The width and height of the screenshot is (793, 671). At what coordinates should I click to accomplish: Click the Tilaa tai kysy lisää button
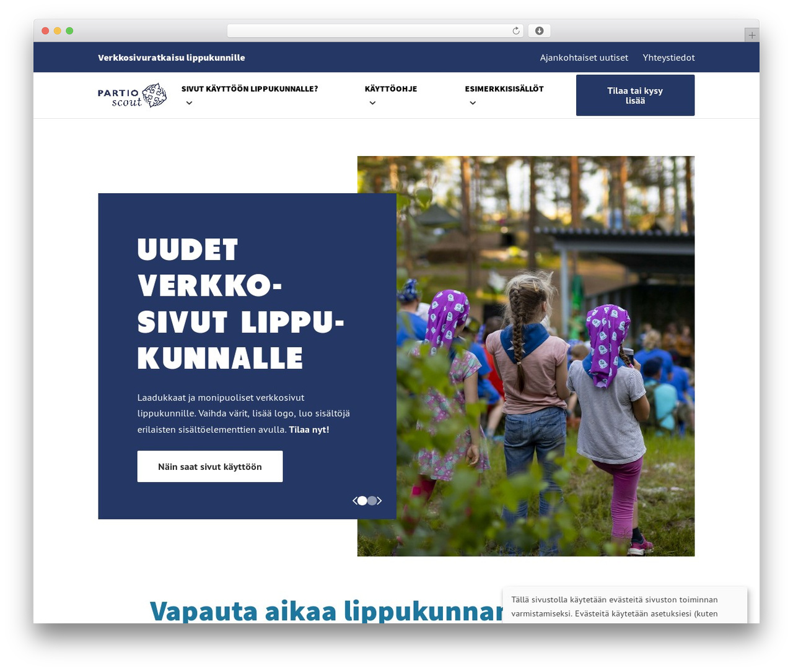(635, 95)
